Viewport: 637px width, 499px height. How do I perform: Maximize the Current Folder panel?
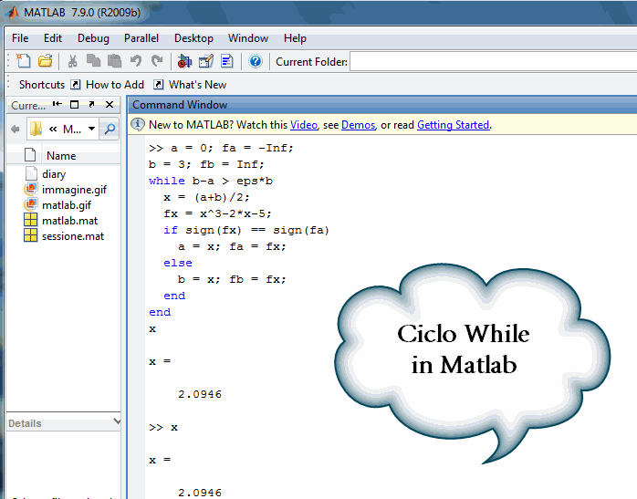(74, 105)
